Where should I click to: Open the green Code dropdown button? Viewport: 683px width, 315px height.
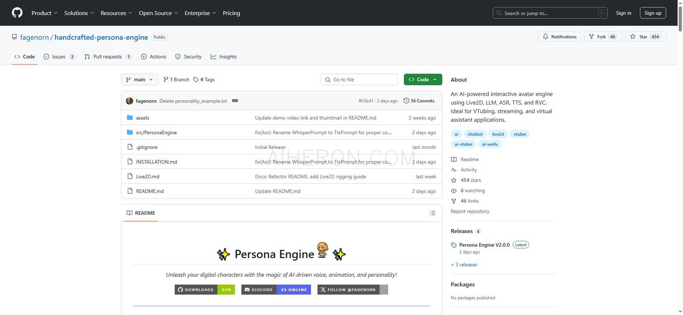point(423,79)
